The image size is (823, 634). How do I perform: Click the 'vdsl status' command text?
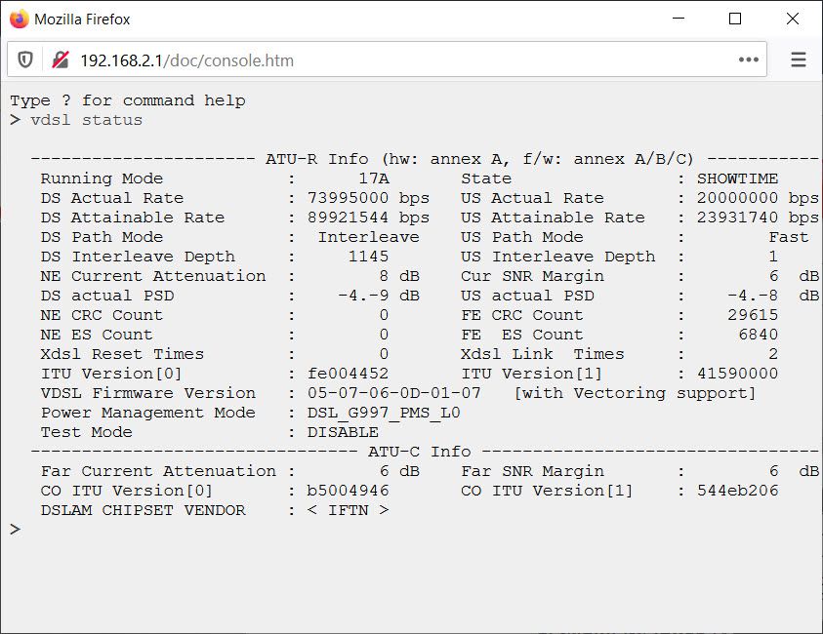coord(86,120)
